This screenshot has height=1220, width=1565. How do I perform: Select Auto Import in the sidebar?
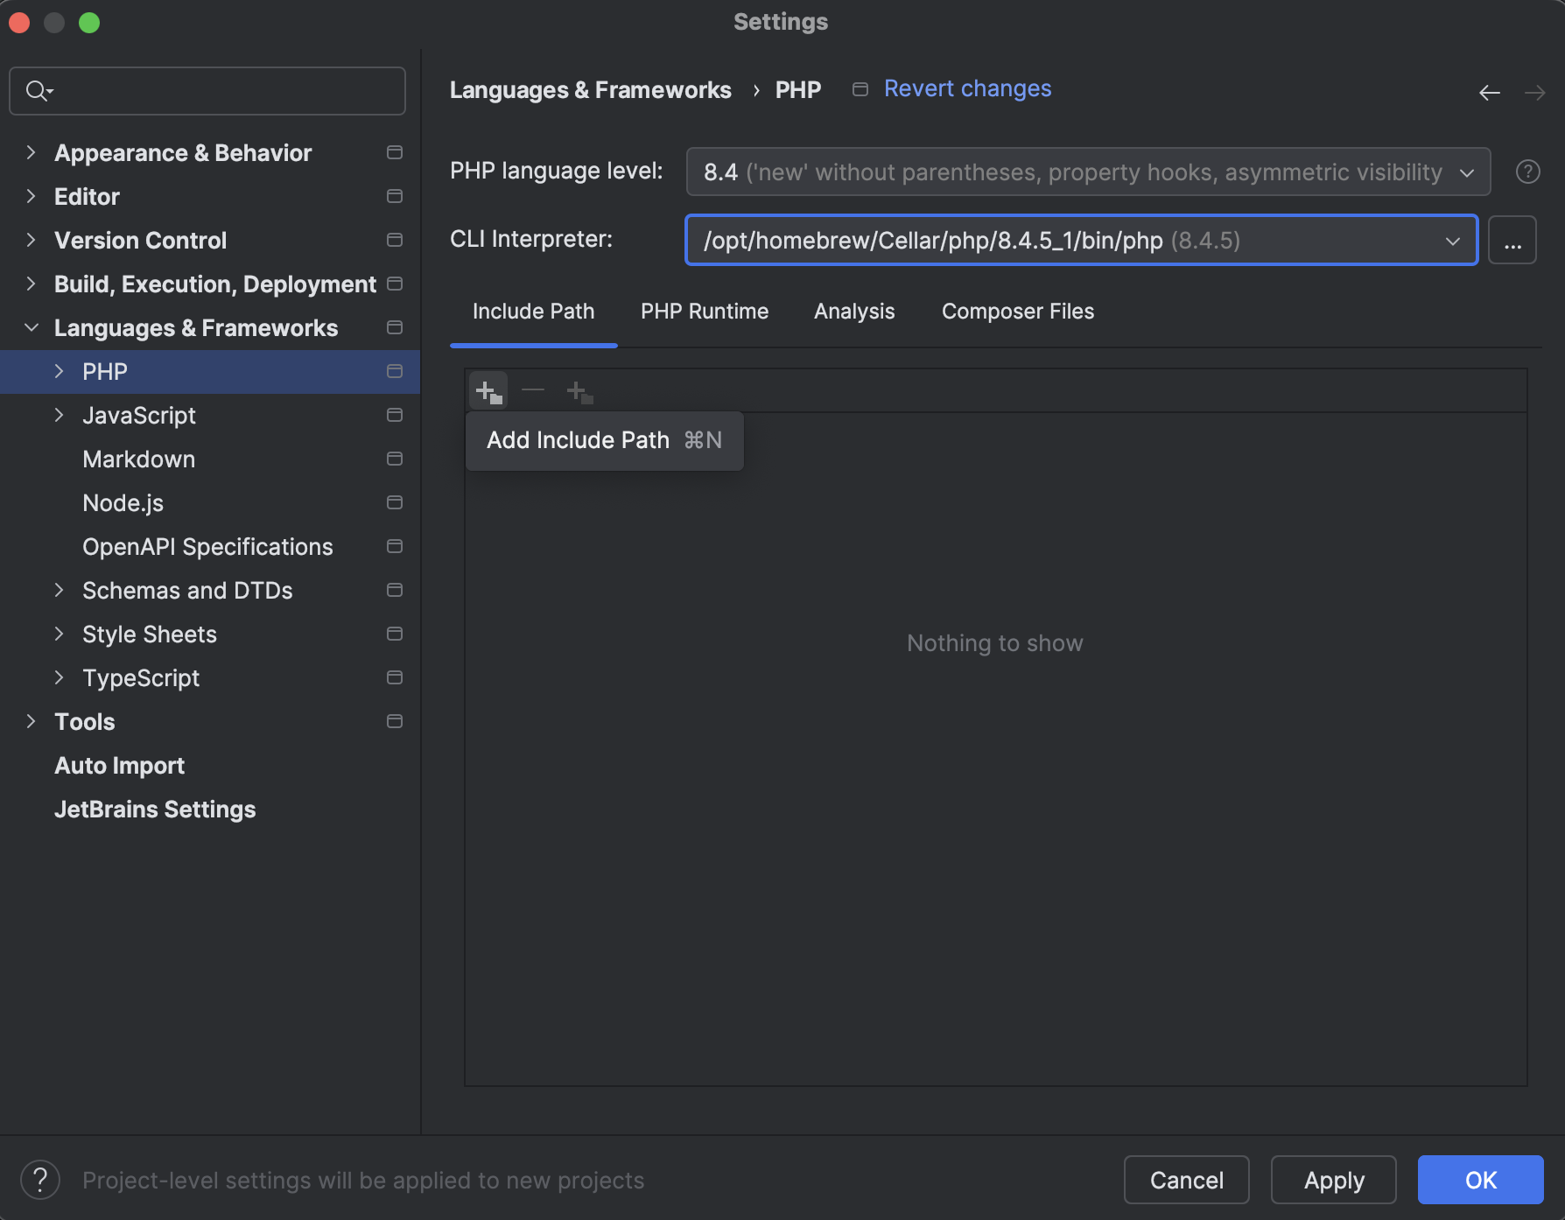(x=119, y=766)
